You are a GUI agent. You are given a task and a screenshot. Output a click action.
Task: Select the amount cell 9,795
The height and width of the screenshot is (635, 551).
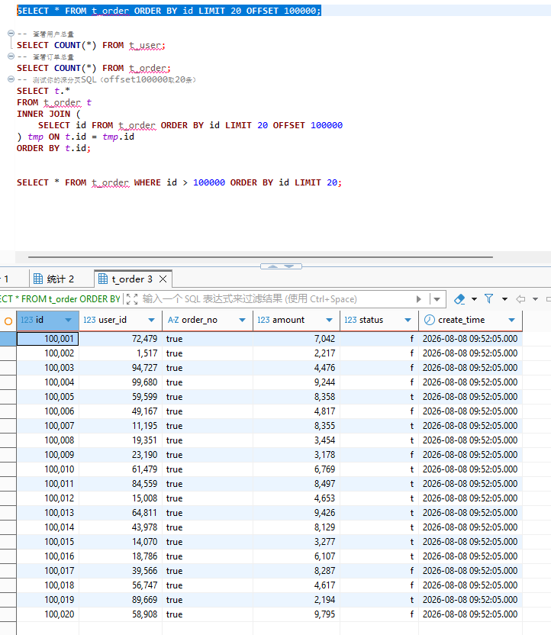[296, 614]
